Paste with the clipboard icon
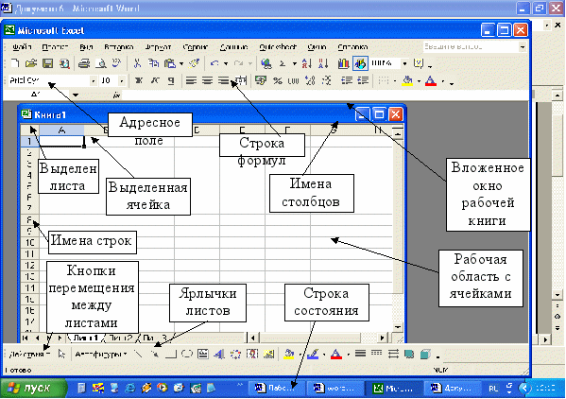 pyautogui.click(x=170, y=63)
